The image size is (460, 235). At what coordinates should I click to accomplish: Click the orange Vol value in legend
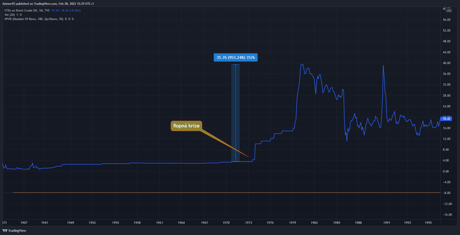click(x=21, y=15)
